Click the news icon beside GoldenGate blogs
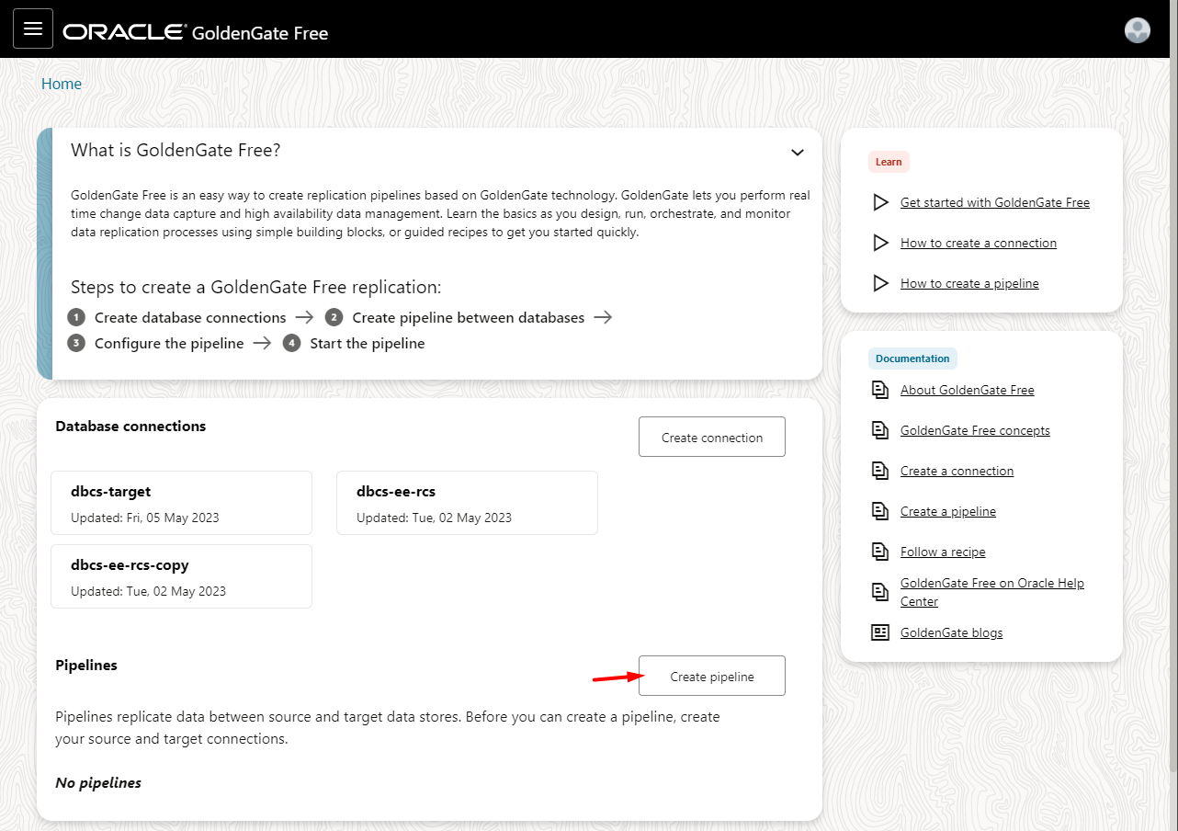Image resolution: width=1178 pixels, height=831 pixels. (880, 632)
